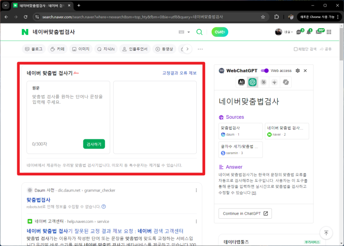Screen dimensions: 344x246
Task: Open the on-screen keyboard icon in search bar
Action: (x=181, y=32)
